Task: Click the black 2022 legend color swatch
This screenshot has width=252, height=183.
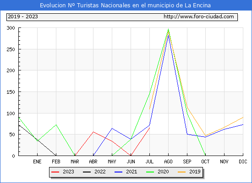Action: (87, 172)
